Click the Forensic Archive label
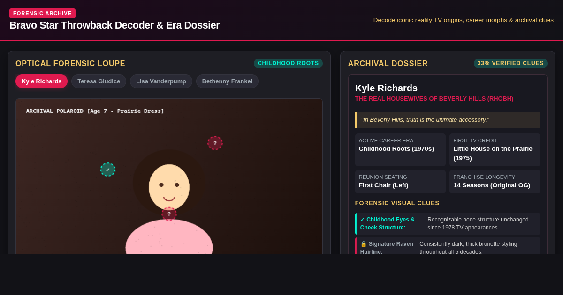 coord(42,13)
